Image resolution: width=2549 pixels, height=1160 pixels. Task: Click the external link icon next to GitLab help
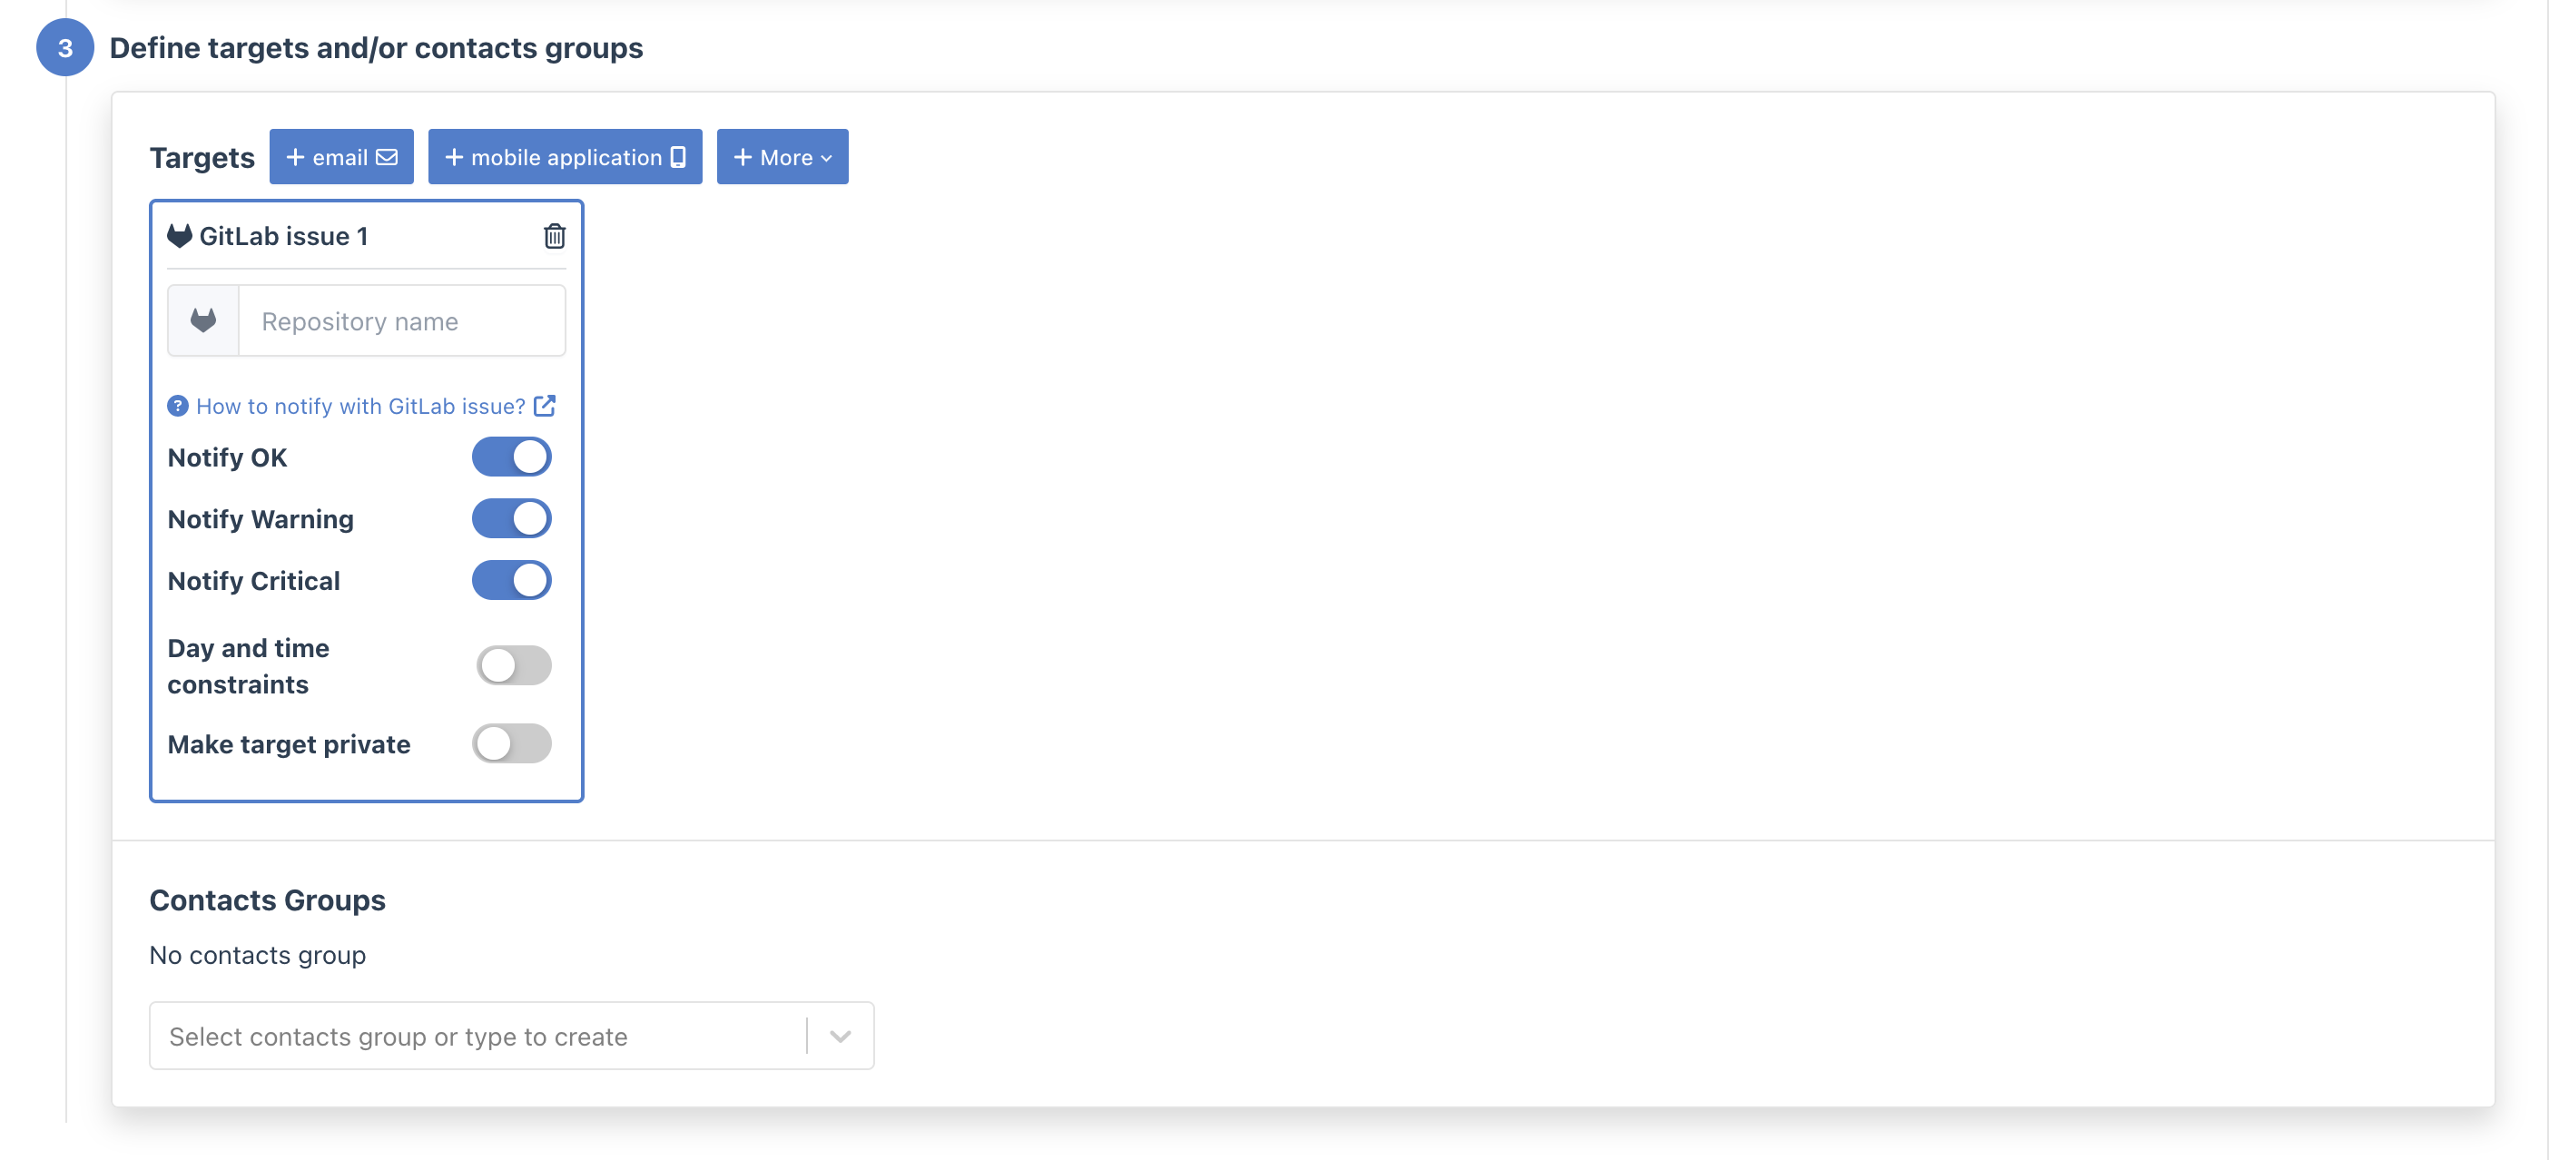point(546,405)
